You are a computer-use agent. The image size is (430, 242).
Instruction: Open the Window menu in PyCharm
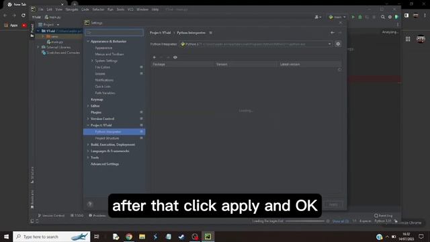pos(142,9)
